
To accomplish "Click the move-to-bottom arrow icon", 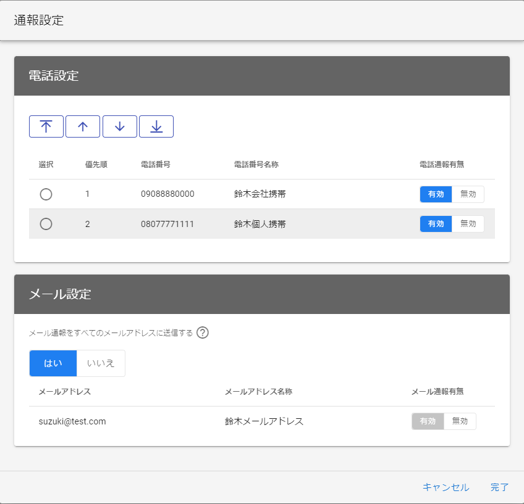I will (x=156, y=126).
